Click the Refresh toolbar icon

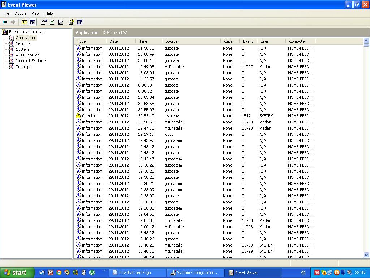click(x=52, y=22)
